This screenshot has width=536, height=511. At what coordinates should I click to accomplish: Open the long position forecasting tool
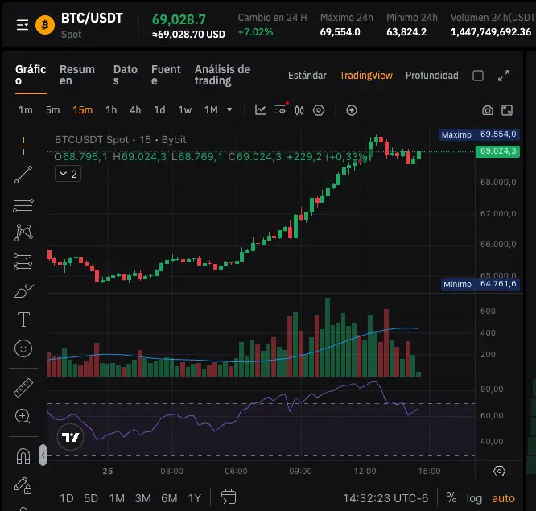(23, 262)
